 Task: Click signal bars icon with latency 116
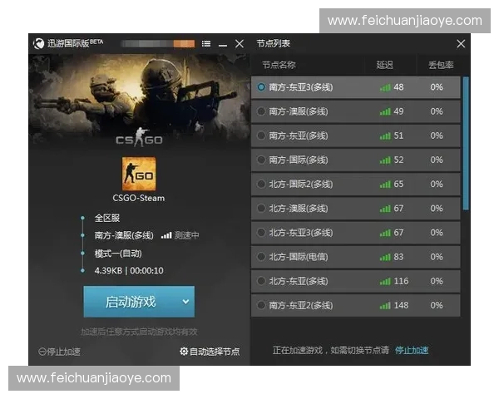point(385,281)
